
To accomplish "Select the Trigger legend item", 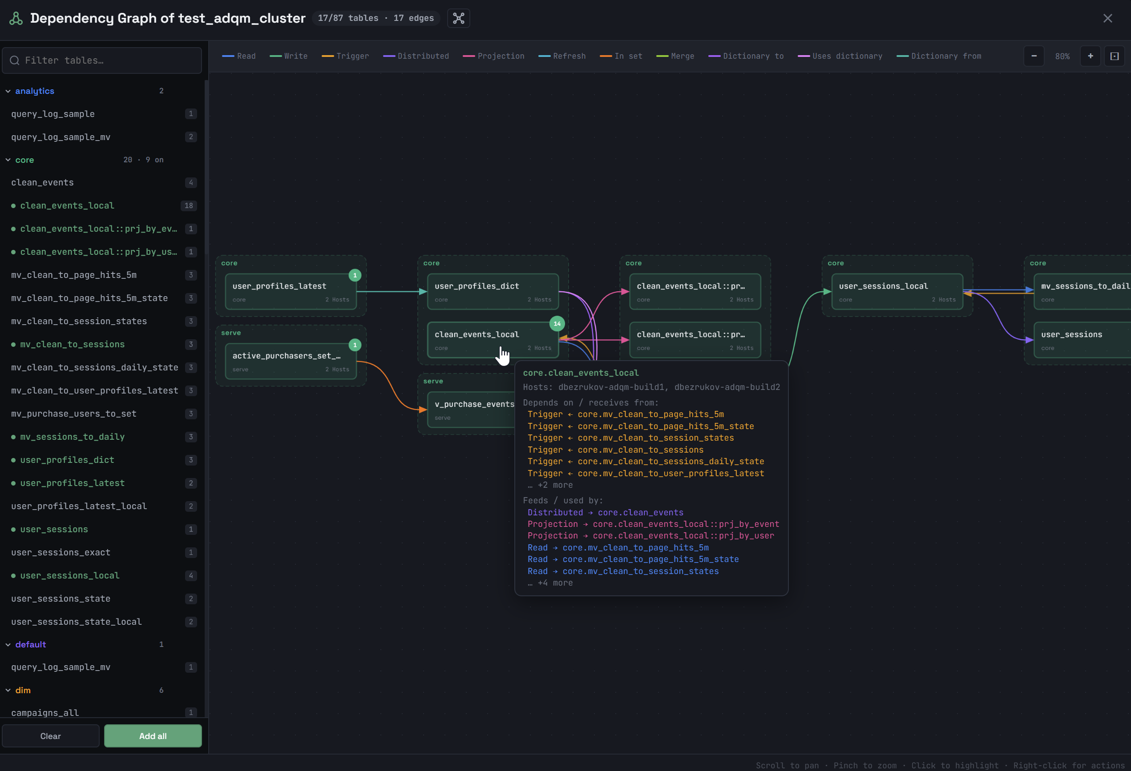I will pos(345,56).
